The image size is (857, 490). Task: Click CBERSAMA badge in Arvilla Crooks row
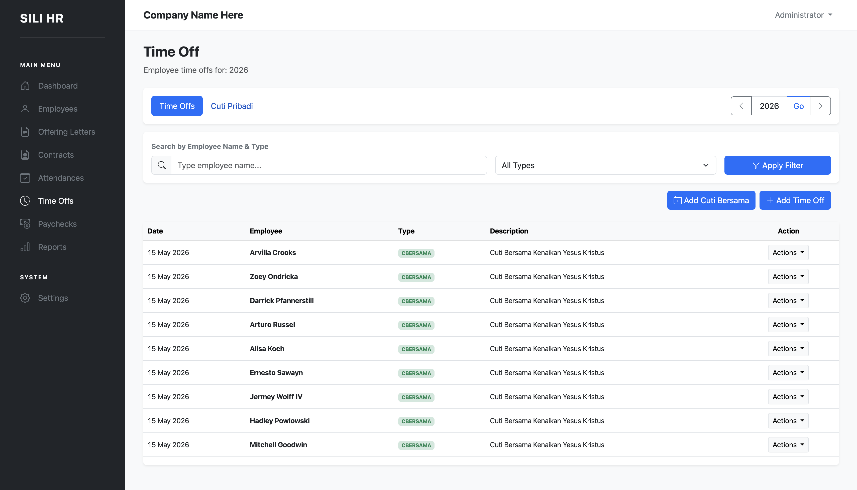(x=416, y=253)
